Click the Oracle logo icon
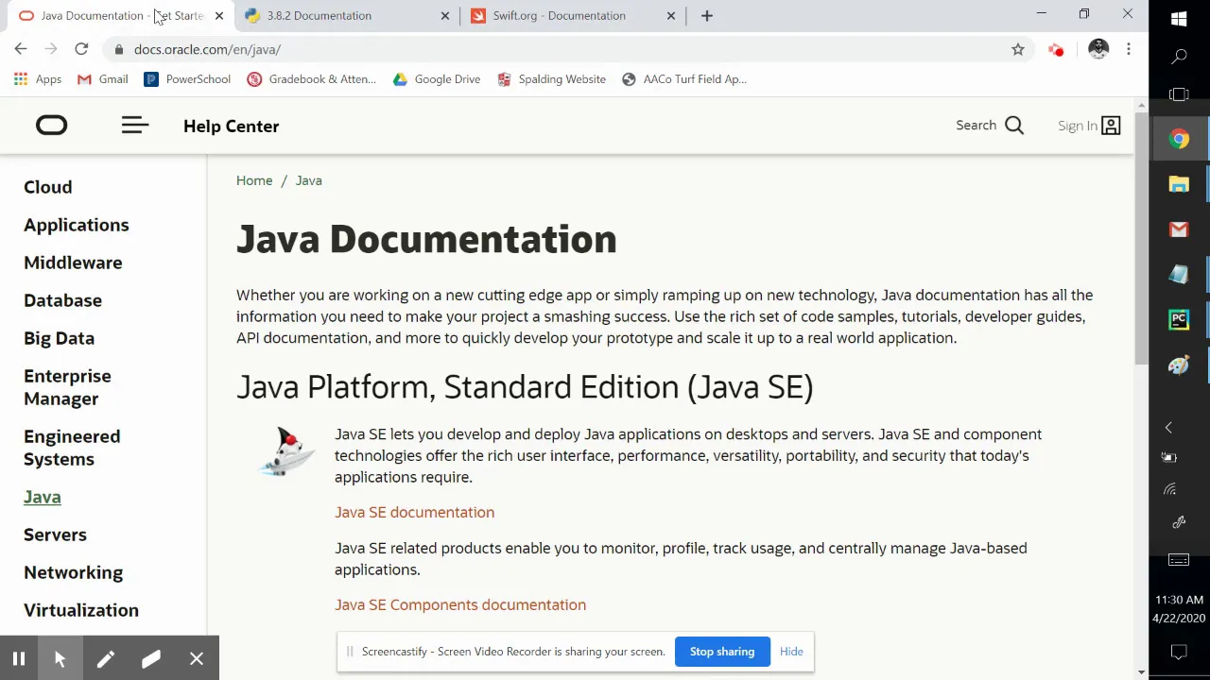The height and width of the screenshot is (680, 1210). coord(51,126)
